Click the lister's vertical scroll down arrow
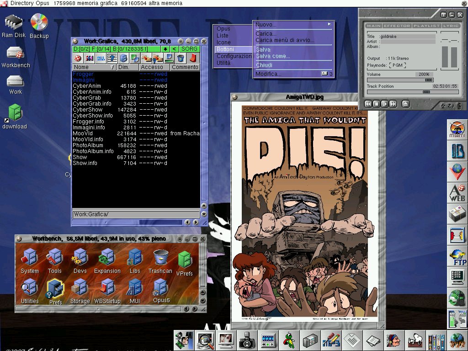 tap(204, 214)
